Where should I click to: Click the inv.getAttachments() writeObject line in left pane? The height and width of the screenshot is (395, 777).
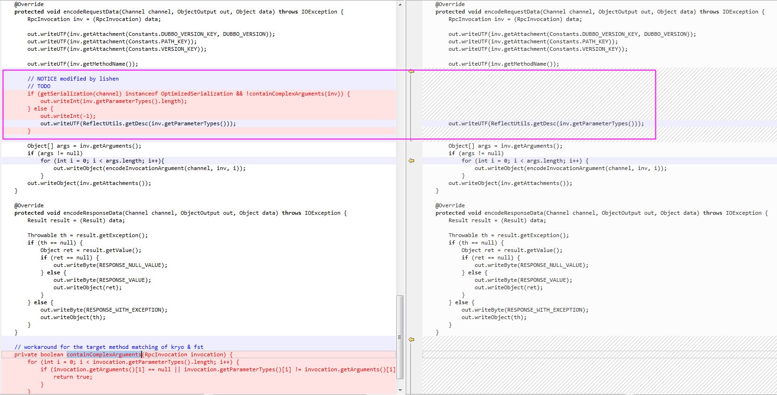pyautogui.click(x=89, y=183)
